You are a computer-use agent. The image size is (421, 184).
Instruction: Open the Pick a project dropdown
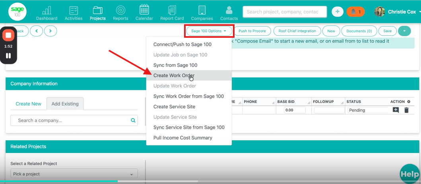pyautogui.click(x=74, y=174)
